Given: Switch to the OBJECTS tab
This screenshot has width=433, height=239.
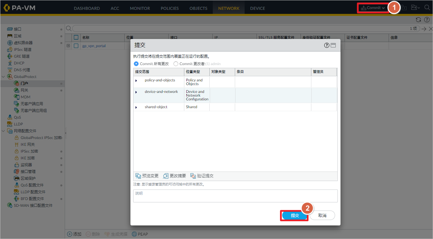Looking at the screenshot, I should [x=199, y=8].
